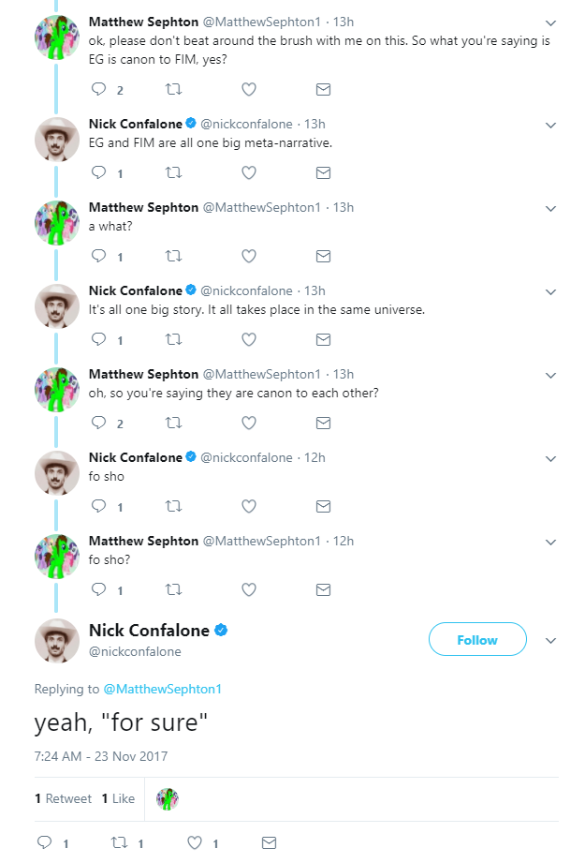This screenshot has height=863, width=585.
Task: Retweet the "a what?" tweet
Action: point(174,256)
